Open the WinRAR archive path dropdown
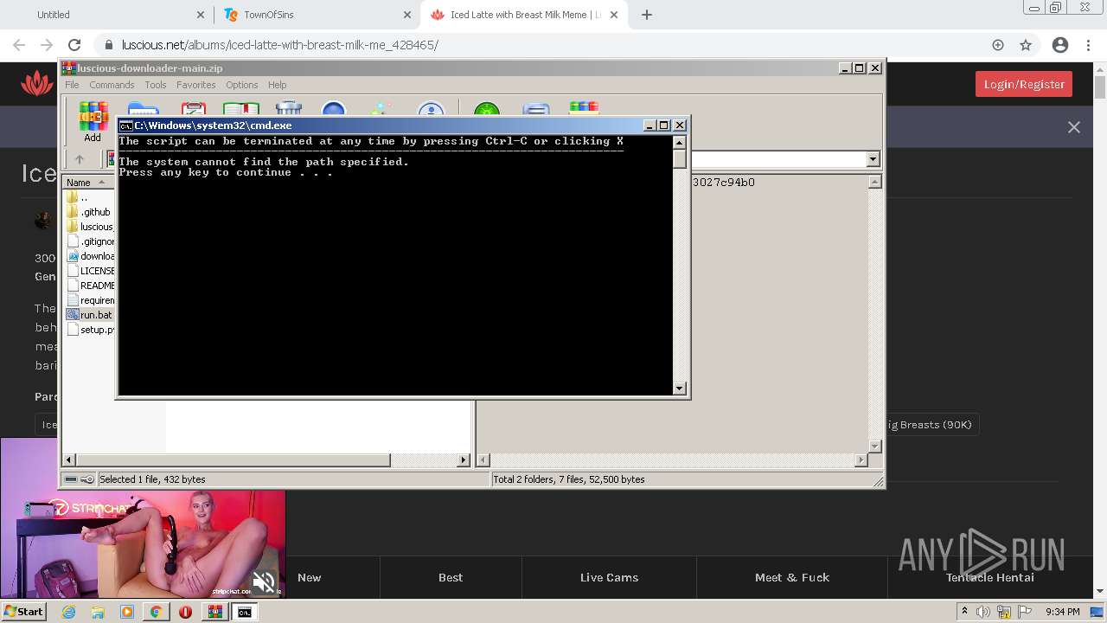 point(873,159)
